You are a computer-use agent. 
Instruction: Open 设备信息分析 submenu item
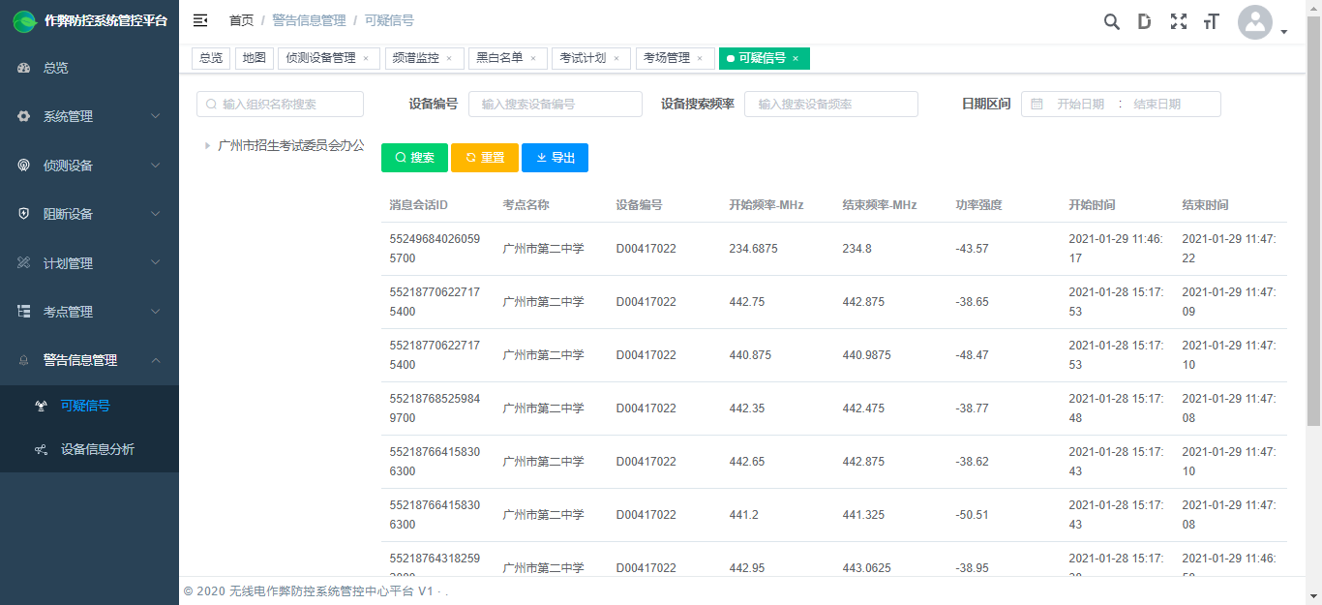(x=97, y=449)
